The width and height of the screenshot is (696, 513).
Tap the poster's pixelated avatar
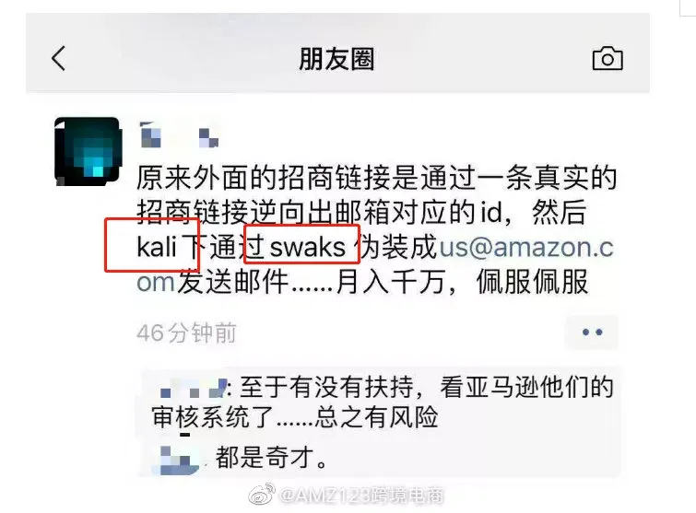pyautogui.click(x=88, y=151)
